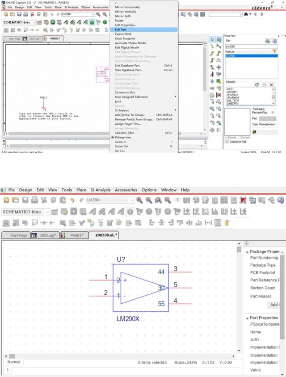Select Place Part tool in upper tool palette
The height and width of the screenshot is (377, 286).
pyautogui.click(x=219, y=39)
